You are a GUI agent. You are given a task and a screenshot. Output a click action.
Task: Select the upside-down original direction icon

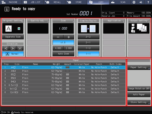coord(20,48)
